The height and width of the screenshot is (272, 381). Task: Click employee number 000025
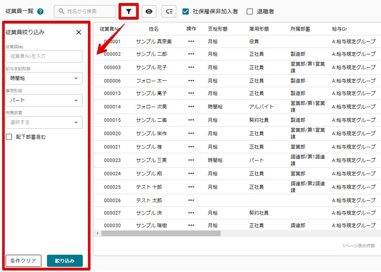coord(112,187)
